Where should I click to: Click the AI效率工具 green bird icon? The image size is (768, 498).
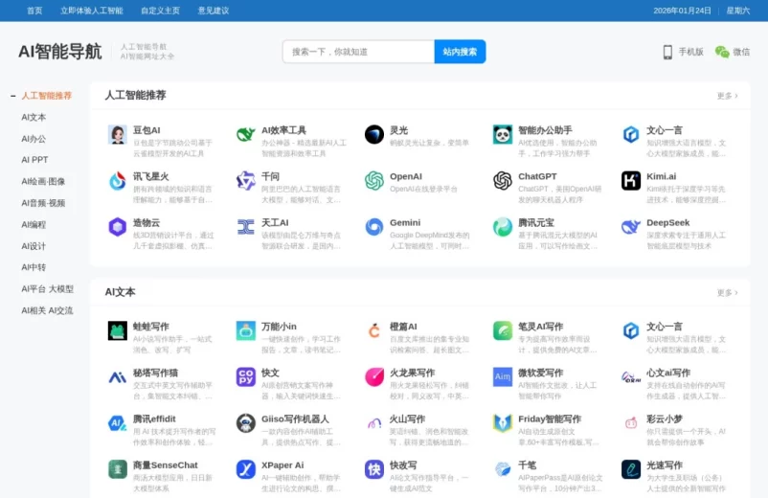[246, 134]
